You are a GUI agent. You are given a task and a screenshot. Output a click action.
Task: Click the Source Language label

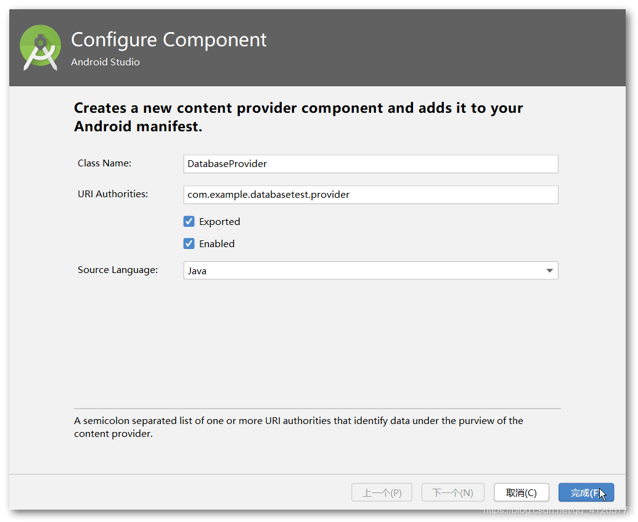click(x=118, y=270)
